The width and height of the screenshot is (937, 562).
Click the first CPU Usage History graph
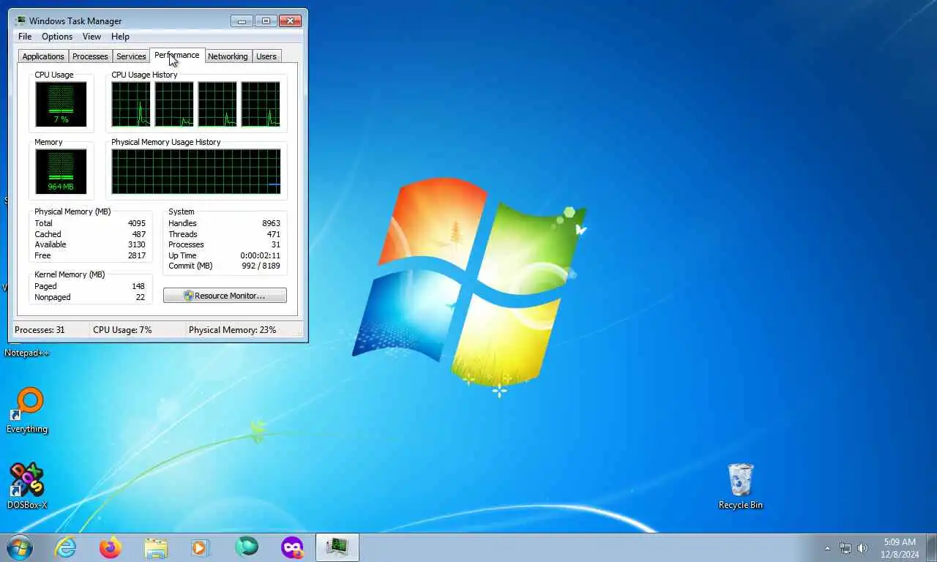pos(131,104)
